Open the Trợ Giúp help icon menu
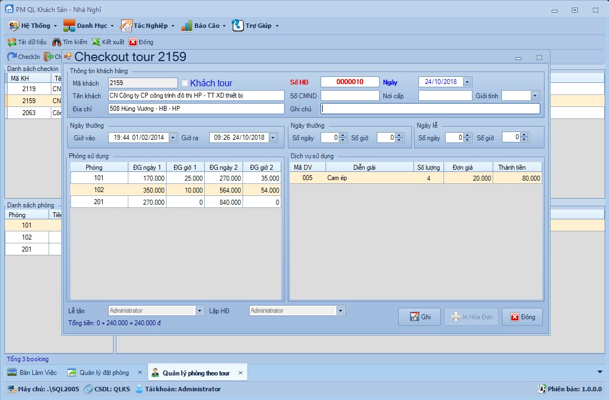This screenshot has height=400, width=609. coord(238,26)
